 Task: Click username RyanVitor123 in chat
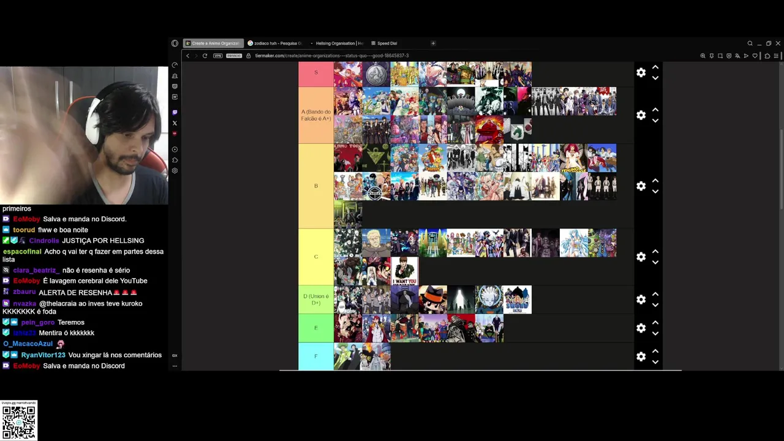point(43,355)
